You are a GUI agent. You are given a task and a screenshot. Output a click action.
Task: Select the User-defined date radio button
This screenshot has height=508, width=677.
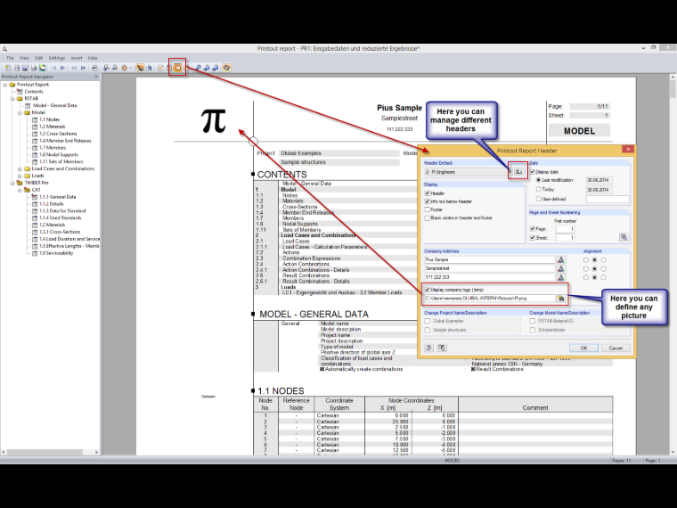(x=538, y=199)
